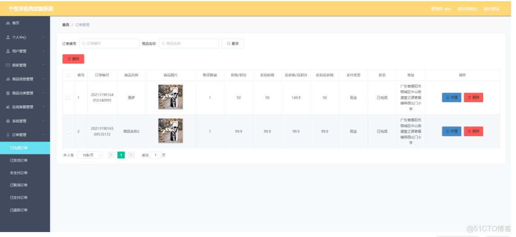Click the 商品分类管理 icon in sidebar
Viewport: 516px width, 237px height.
tap(8, 93)
